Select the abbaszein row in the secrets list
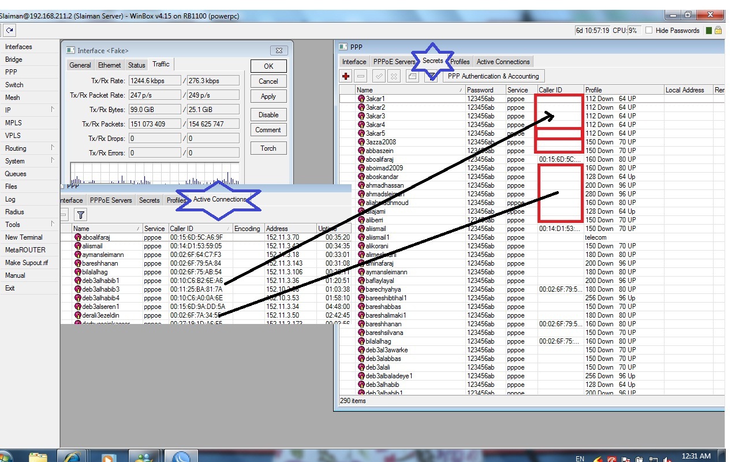The image size is (739, 462). (x=531, y=151)
